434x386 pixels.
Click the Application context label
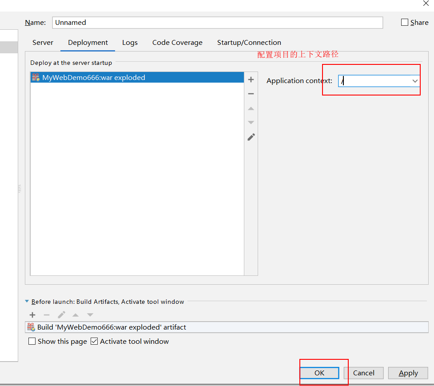[x=299, y=81]
